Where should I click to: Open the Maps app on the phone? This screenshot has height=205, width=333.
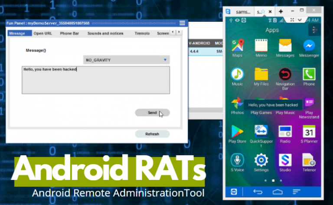click(x=237, y=45)
